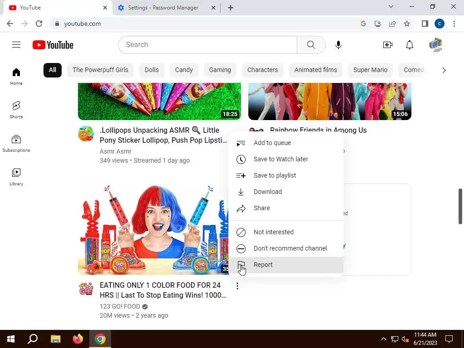The height and width of the screenshot is (348, 464).
Task: Click the search magnifier button
Action: coord(311,45)
